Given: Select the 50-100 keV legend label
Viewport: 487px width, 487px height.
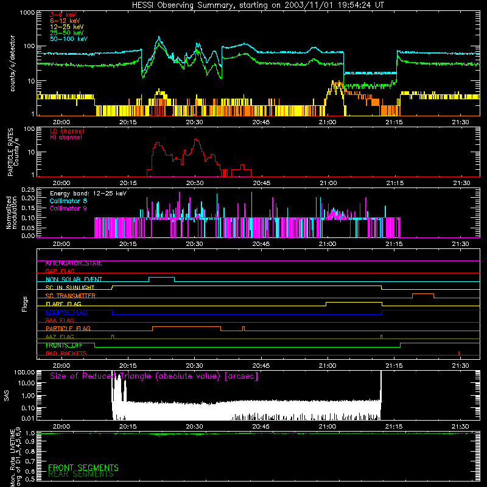Looking at the screenshot, I should click(x=69, y=39).
